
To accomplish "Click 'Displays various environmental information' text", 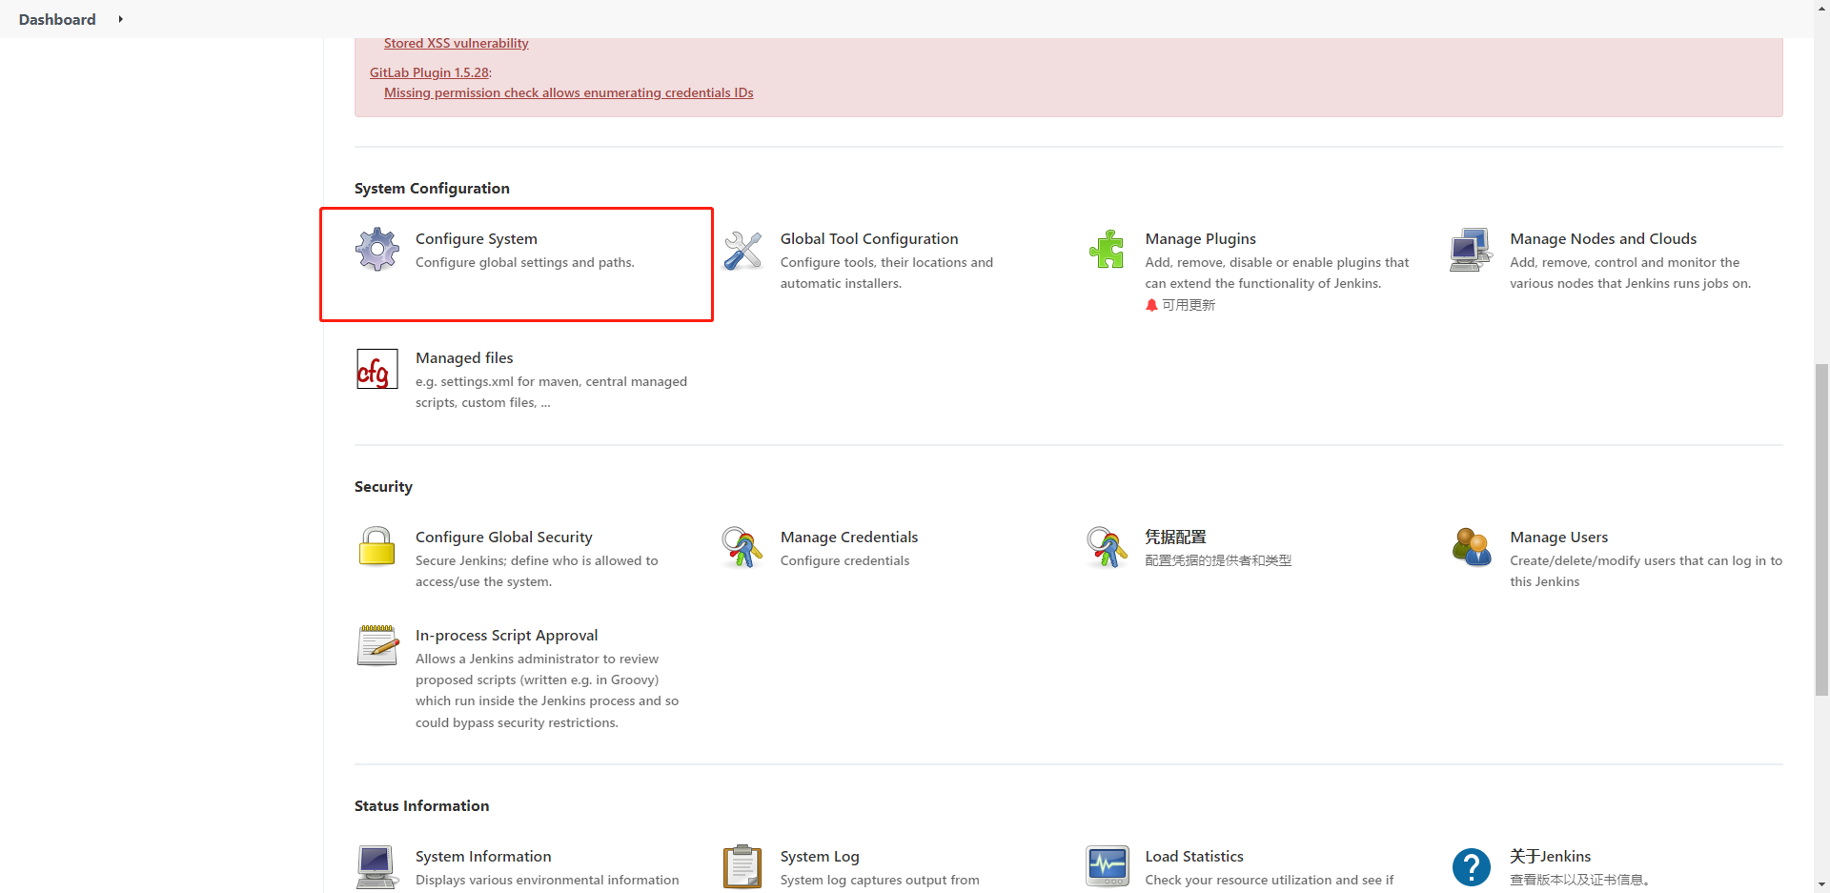I will tap(547, 881).
